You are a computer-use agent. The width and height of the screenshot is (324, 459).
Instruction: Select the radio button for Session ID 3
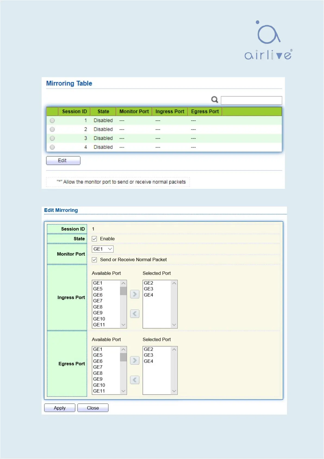click(53, 138)
